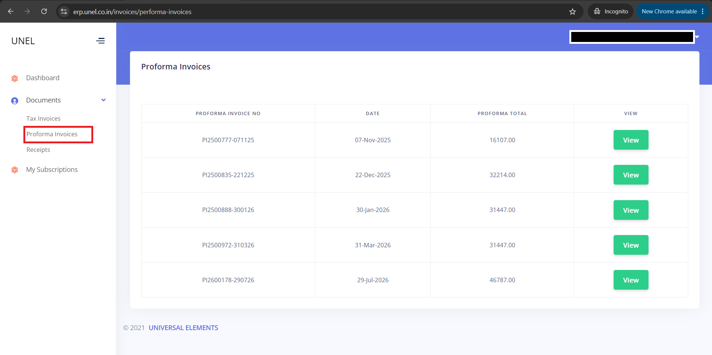Bookmark this page with the star icon
This screenshot has width=712, height=355.
(x=572, y=12)
